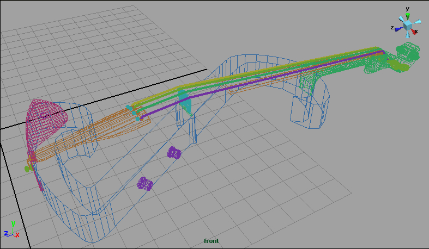Click the bottom light-blue cone of view compass
The height and width of the screenshot is (249, 429).
(407, 35)
